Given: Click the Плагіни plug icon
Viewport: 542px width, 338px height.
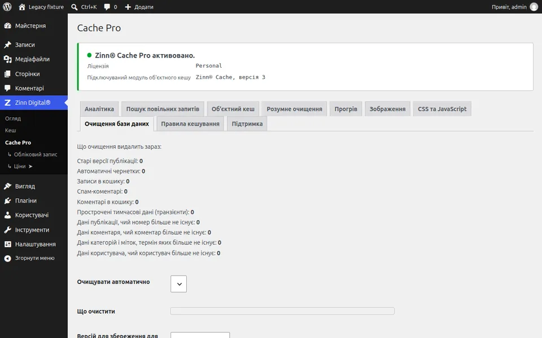Looking at the screenshot, I should click(7, 201).
